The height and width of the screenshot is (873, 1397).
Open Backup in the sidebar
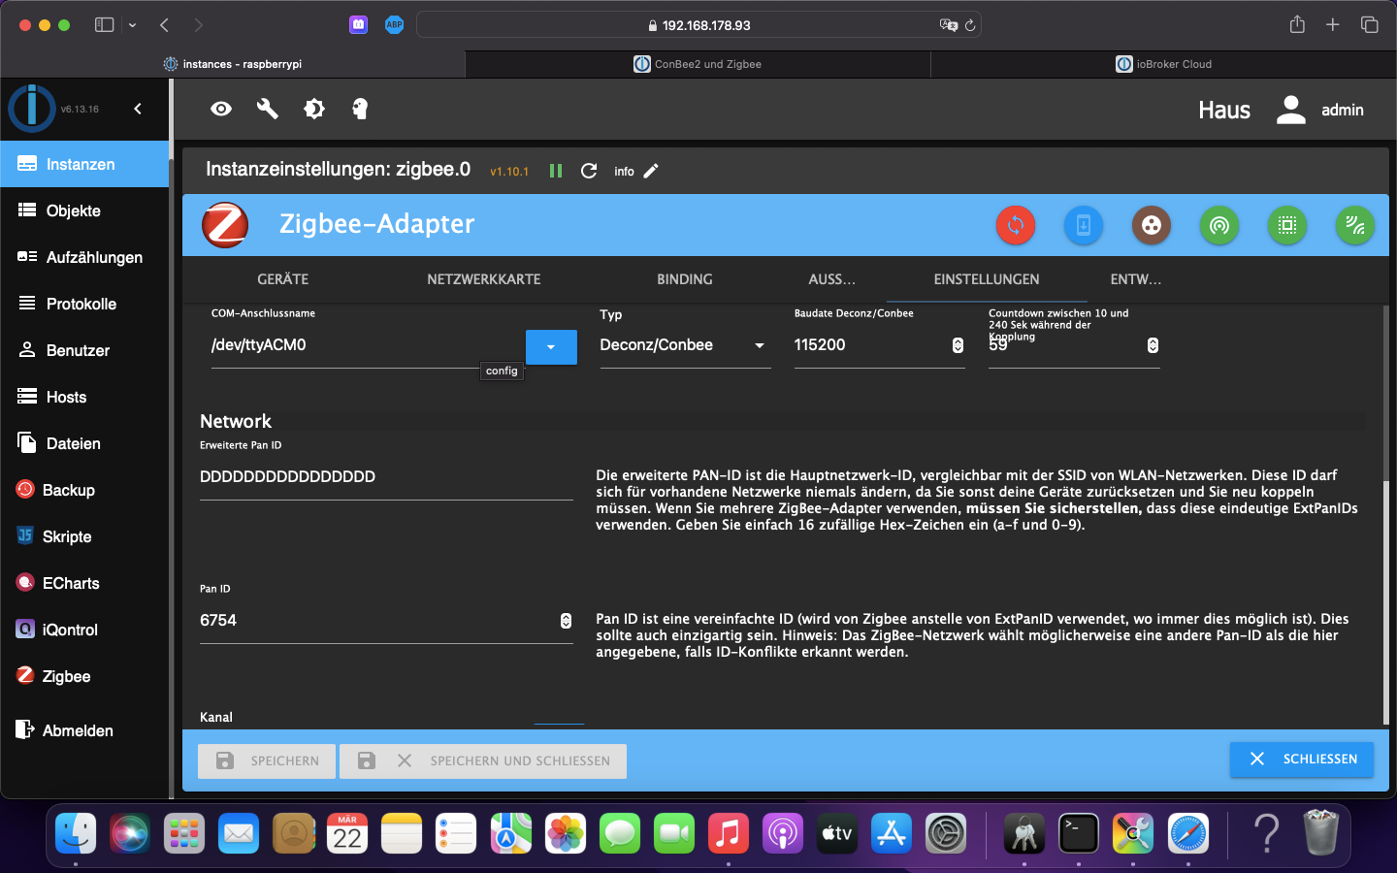tap(84, 490)
